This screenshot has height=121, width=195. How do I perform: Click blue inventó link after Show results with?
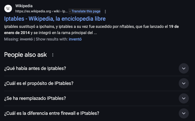point(75,39)
